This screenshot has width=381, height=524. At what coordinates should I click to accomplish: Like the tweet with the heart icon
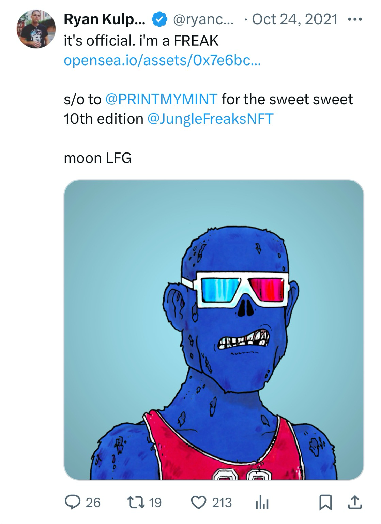pyautogui.click(x=198, y=503)
